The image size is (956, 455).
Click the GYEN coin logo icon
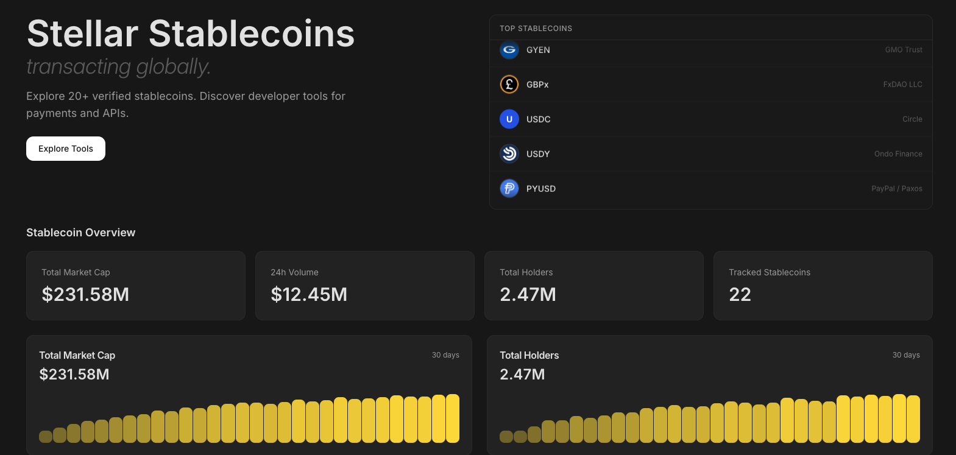click(x=509, y=50)
